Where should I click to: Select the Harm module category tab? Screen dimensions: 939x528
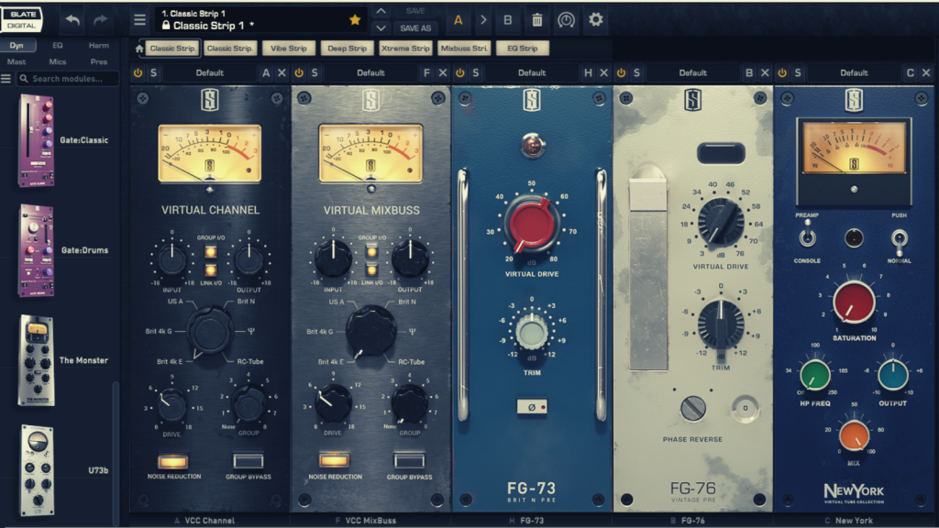tap(99, 46)
